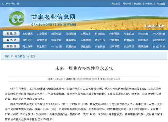This screenshot has width=168, height=122.
Task: Open 一站通 menu item
Action: tap(57, 46)
